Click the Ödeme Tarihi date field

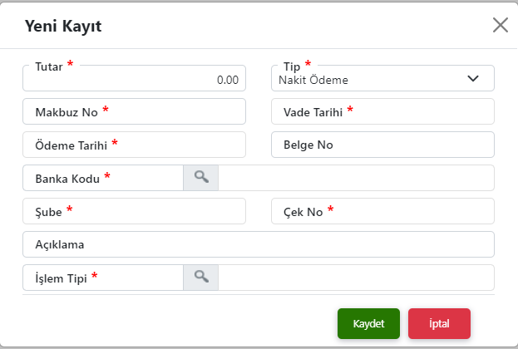[x=134, y=145]
